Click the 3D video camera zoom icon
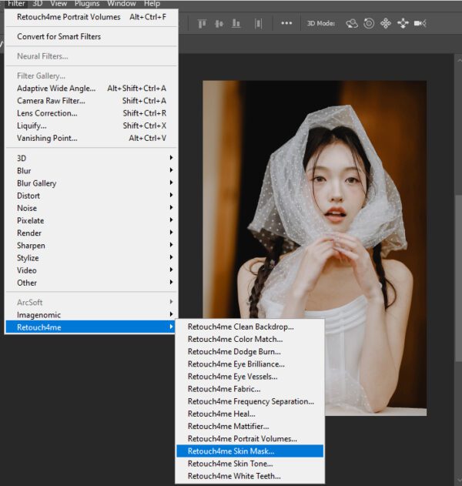Viewport: 462px width, 486px height. [x=420, y=23]
